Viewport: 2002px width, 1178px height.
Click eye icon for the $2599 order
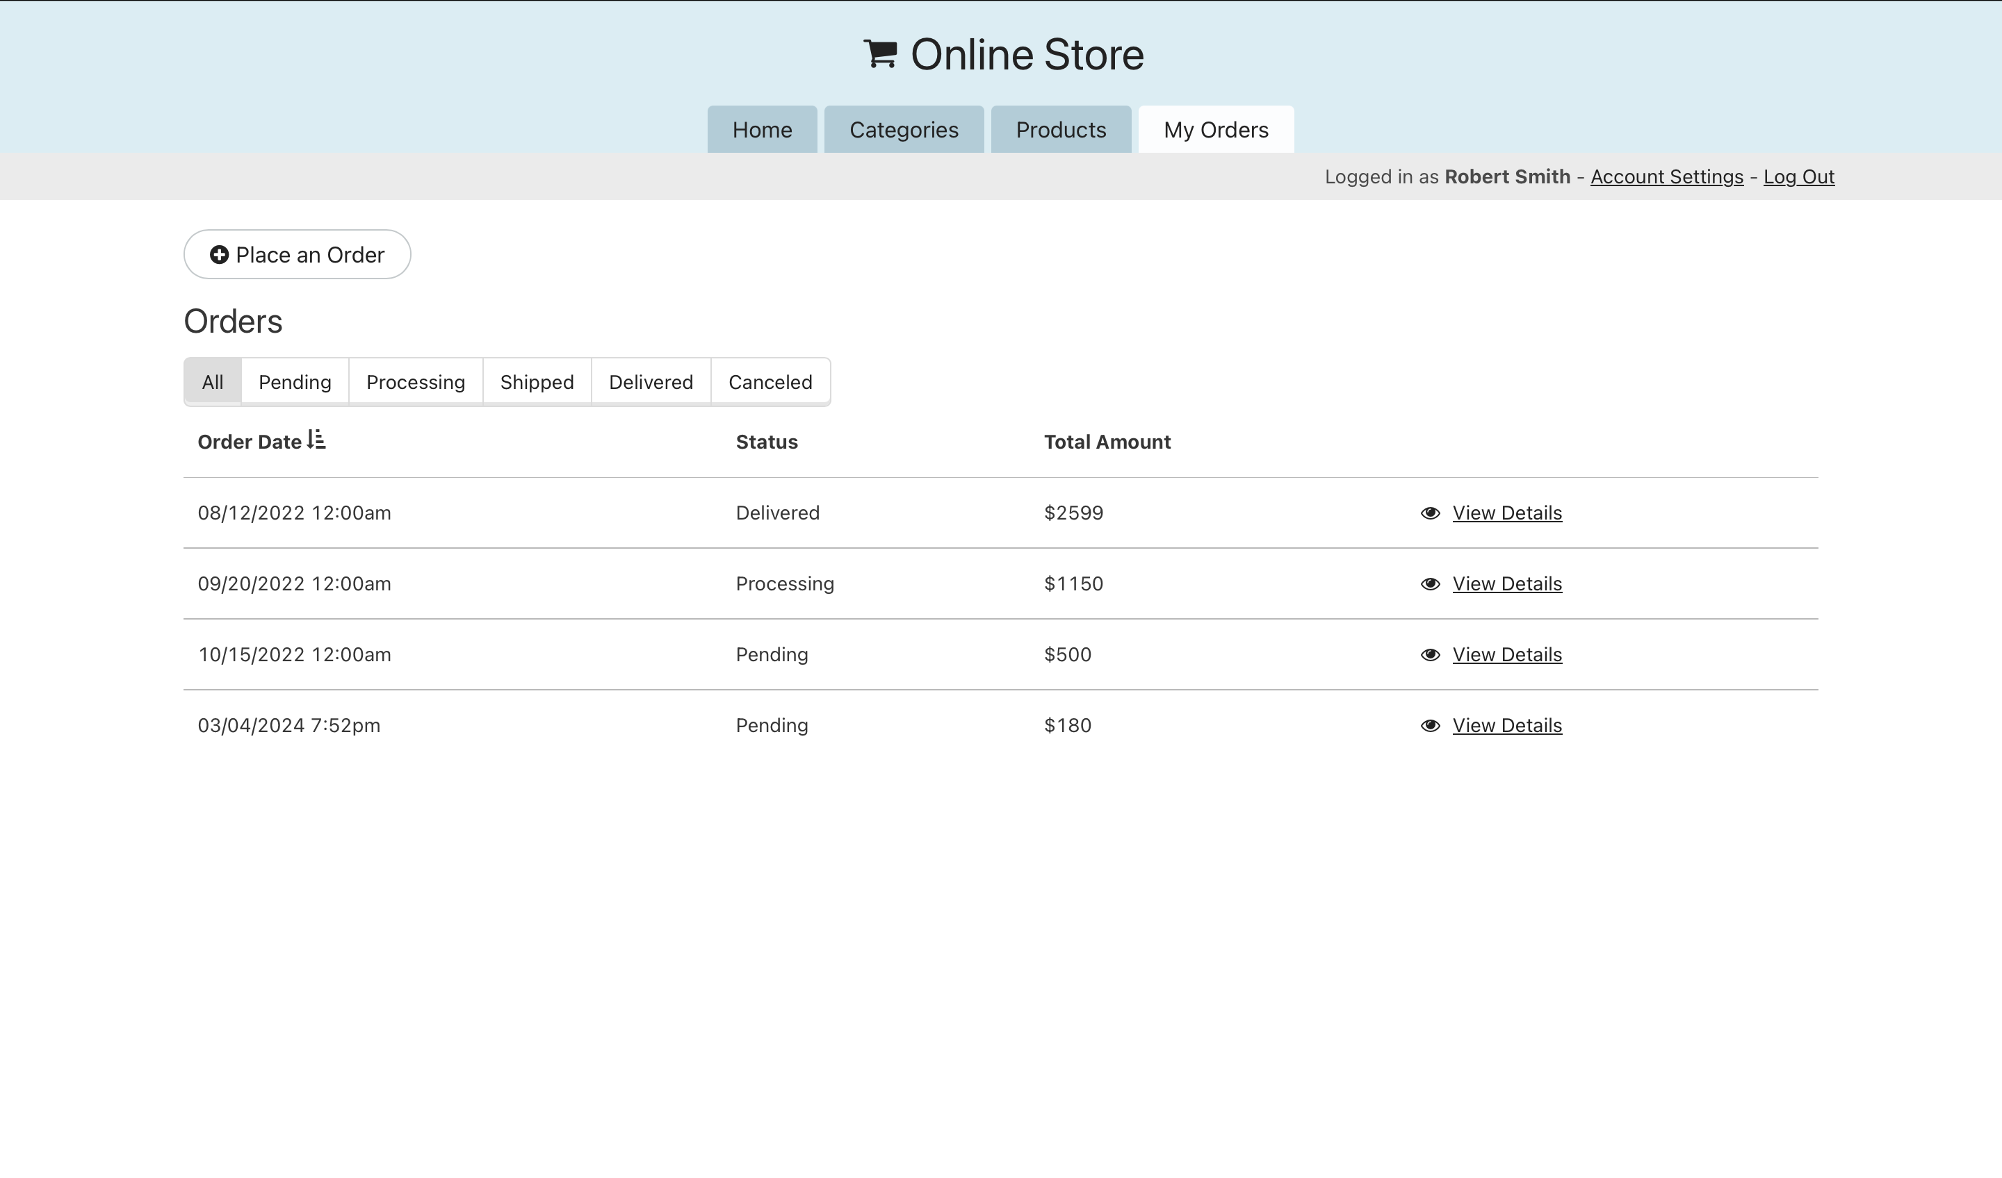coord(1430,513)
